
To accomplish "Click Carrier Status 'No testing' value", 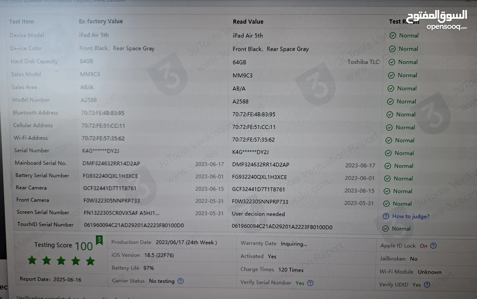I will [x=162, y=281].
